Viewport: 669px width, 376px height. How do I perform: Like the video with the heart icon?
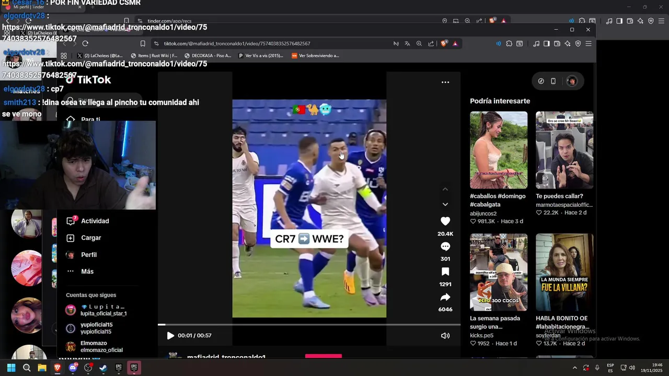pyautogui.click(x=445, y=221)
